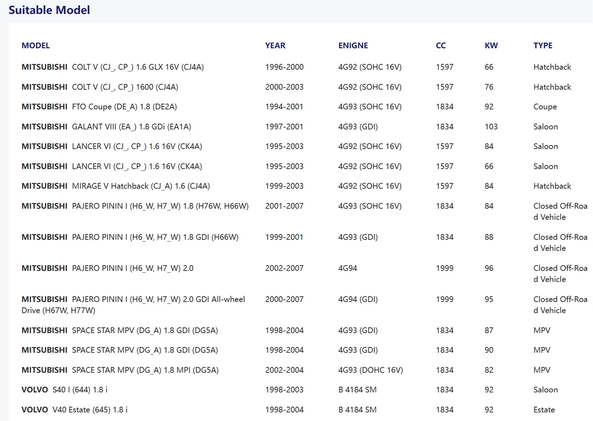Screen dimensions: 593x421
Task: Click Saloon type in VOLVO S40 row
Action: (546, 390)
